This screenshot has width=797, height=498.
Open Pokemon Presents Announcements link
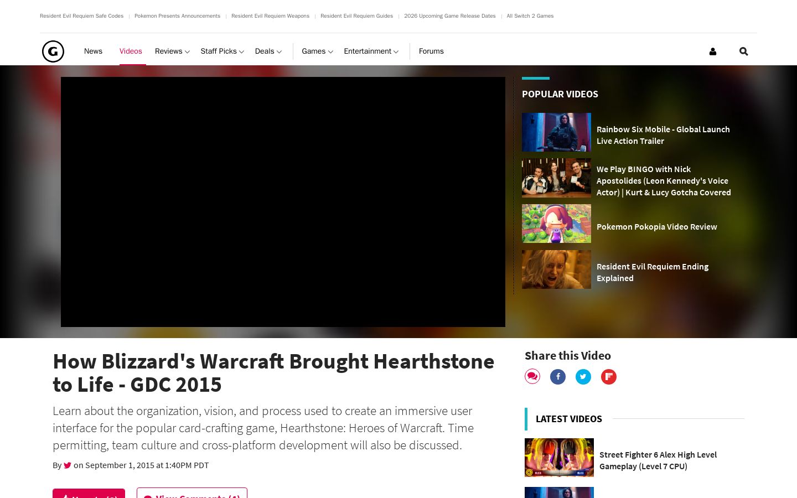(177, 16)
